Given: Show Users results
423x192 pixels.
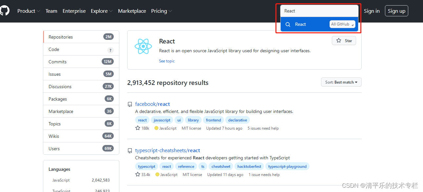Looking at the screenshot, I should pos(81,149).
